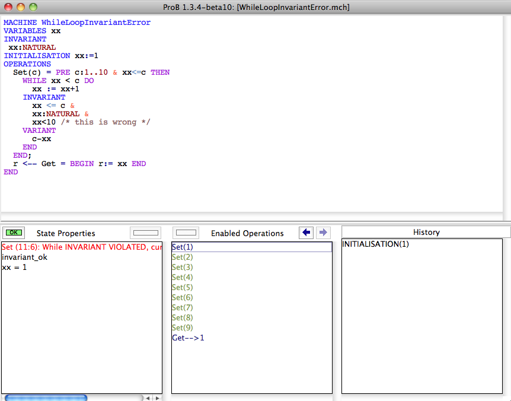Image resolution: width=511 pixels, height=401 pixels.
Task: Select the Set(9) operation
Action: pos(183,327)
